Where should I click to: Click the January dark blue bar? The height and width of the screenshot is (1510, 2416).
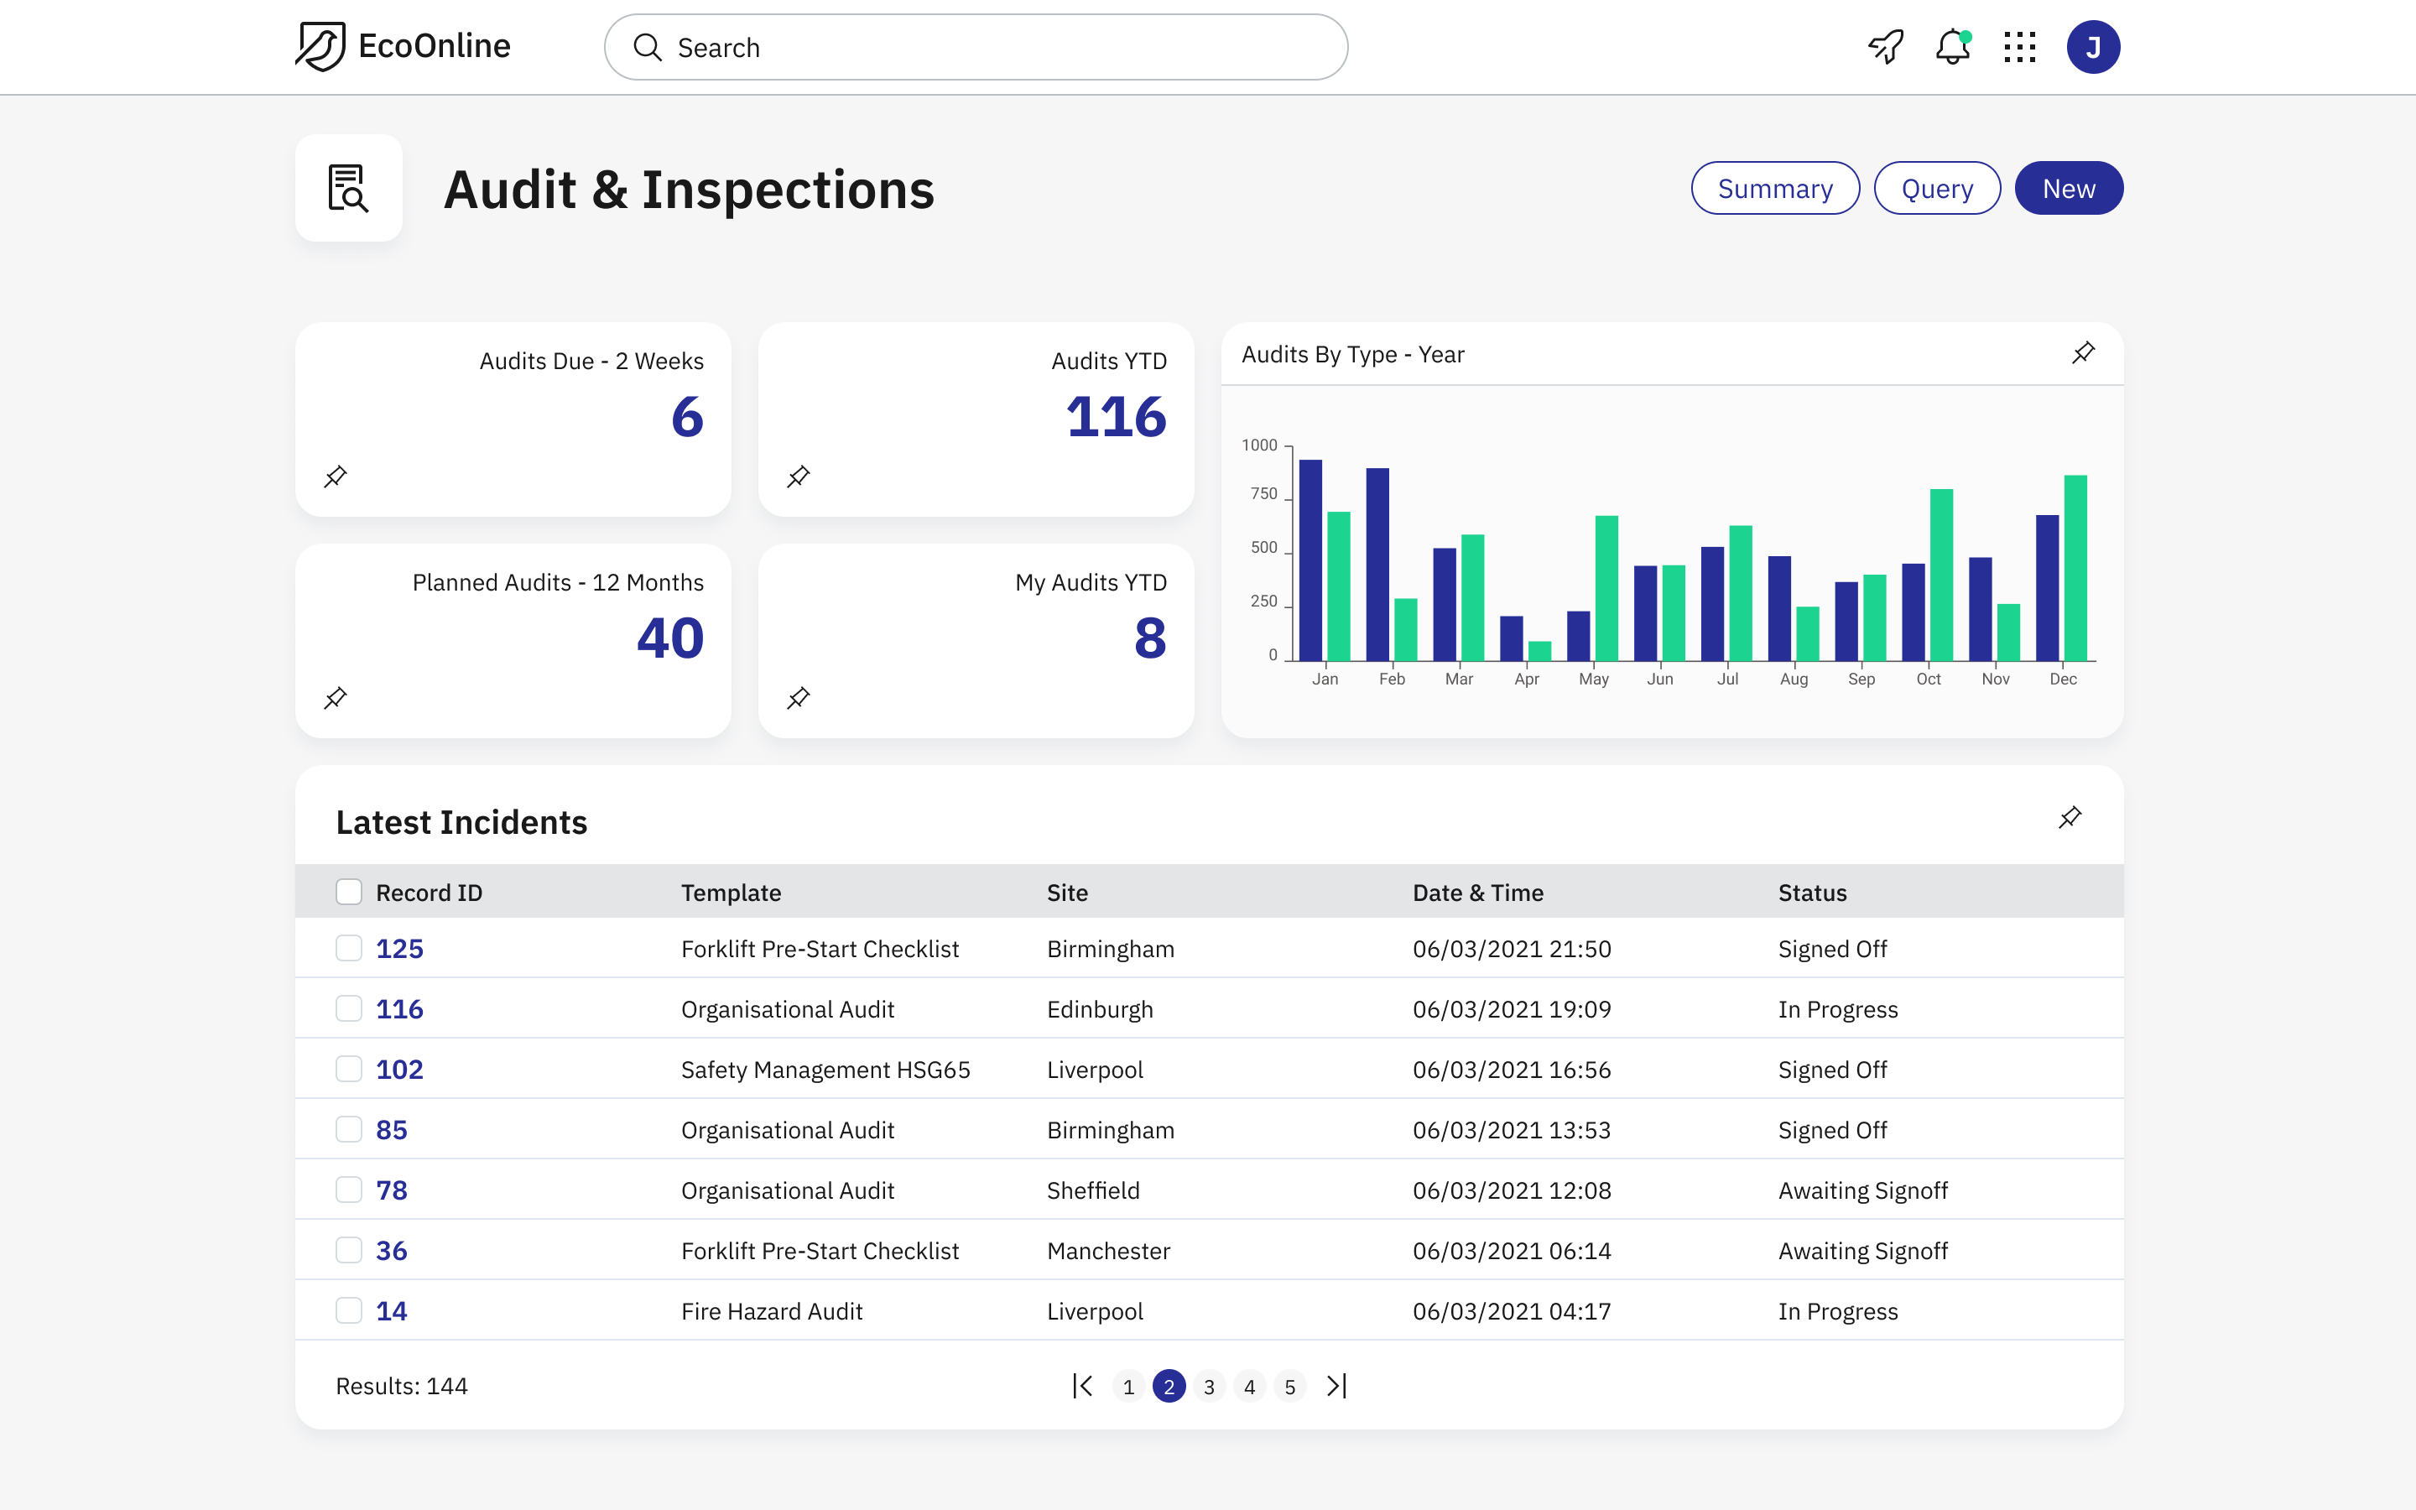point(1310,560)
